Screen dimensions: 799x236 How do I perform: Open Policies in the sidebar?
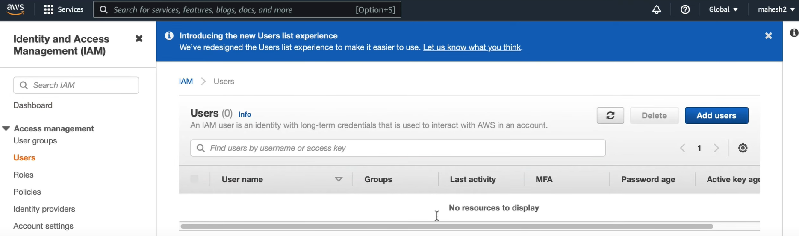coord(27,192)
